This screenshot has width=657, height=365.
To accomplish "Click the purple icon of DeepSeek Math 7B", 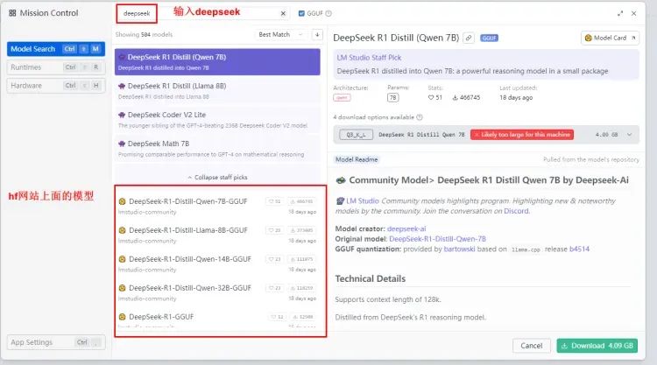I will 122,144.
